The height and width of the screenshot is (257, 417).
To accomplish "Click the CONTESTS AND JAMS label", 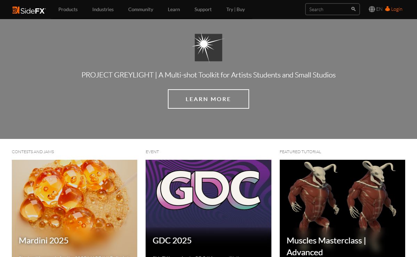I will point(33,152).
